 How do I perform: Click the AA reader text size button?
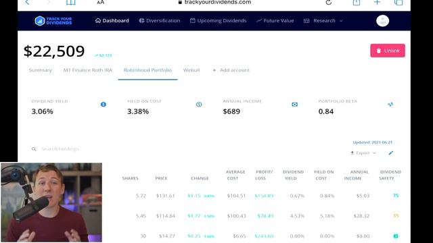tap(101, 3)
